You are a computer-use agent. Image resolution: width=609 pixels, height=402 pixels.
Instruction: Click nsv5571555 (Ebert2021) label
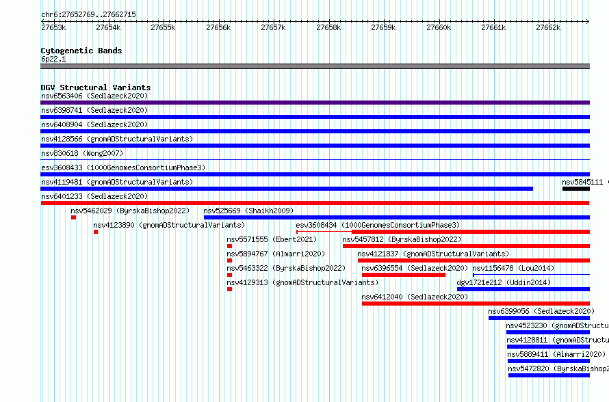click(272, 239)
